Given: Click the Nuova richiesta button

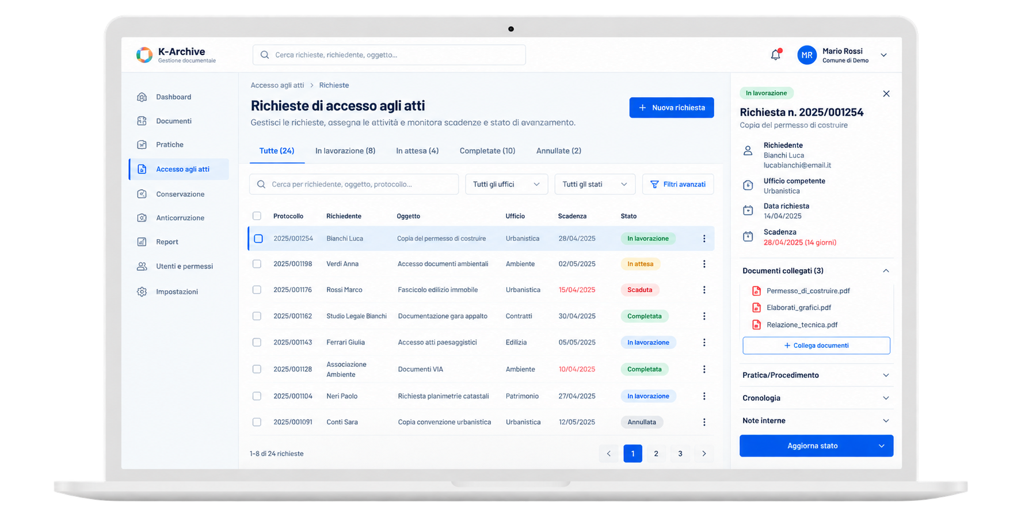Looking at the screenshot, I should pyautogui.click(x=672, y=108).
